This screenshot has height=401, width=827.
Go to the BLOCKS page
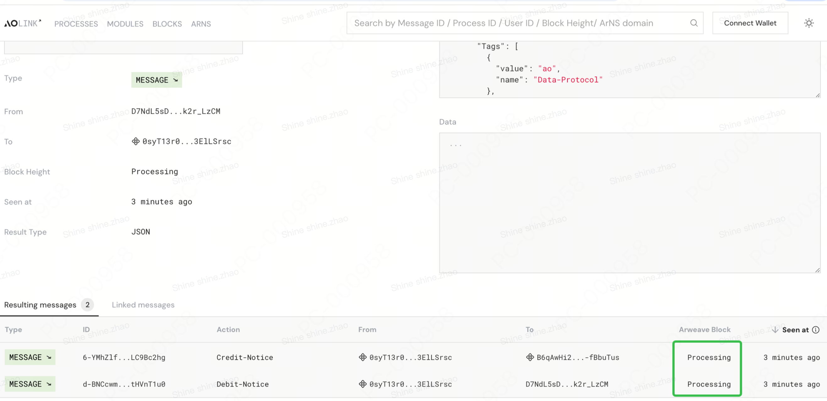click(x=167, y=24)
